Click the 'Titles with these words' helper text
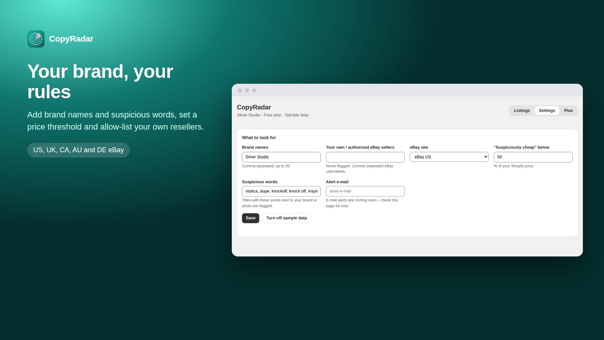 (x=279, y=203)
